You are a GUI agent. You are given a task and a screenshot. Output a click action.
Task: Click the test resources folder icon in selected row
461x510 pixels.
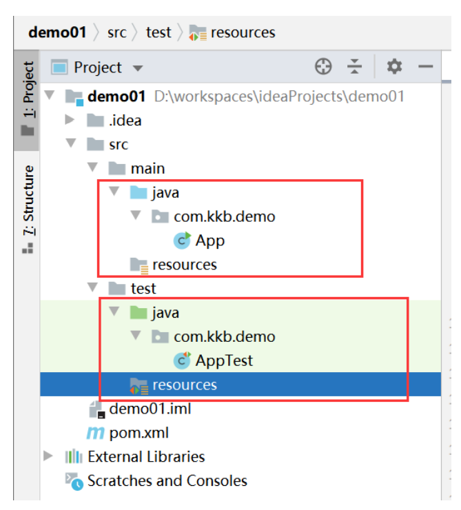(139, 386)
